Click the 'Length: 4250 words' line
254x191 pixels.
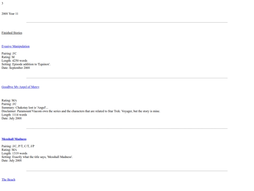tap(15, 60)
